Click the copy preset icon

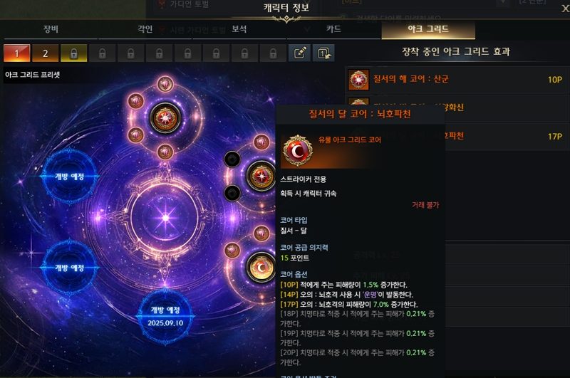pyautogui.click(x=323, y=53)
